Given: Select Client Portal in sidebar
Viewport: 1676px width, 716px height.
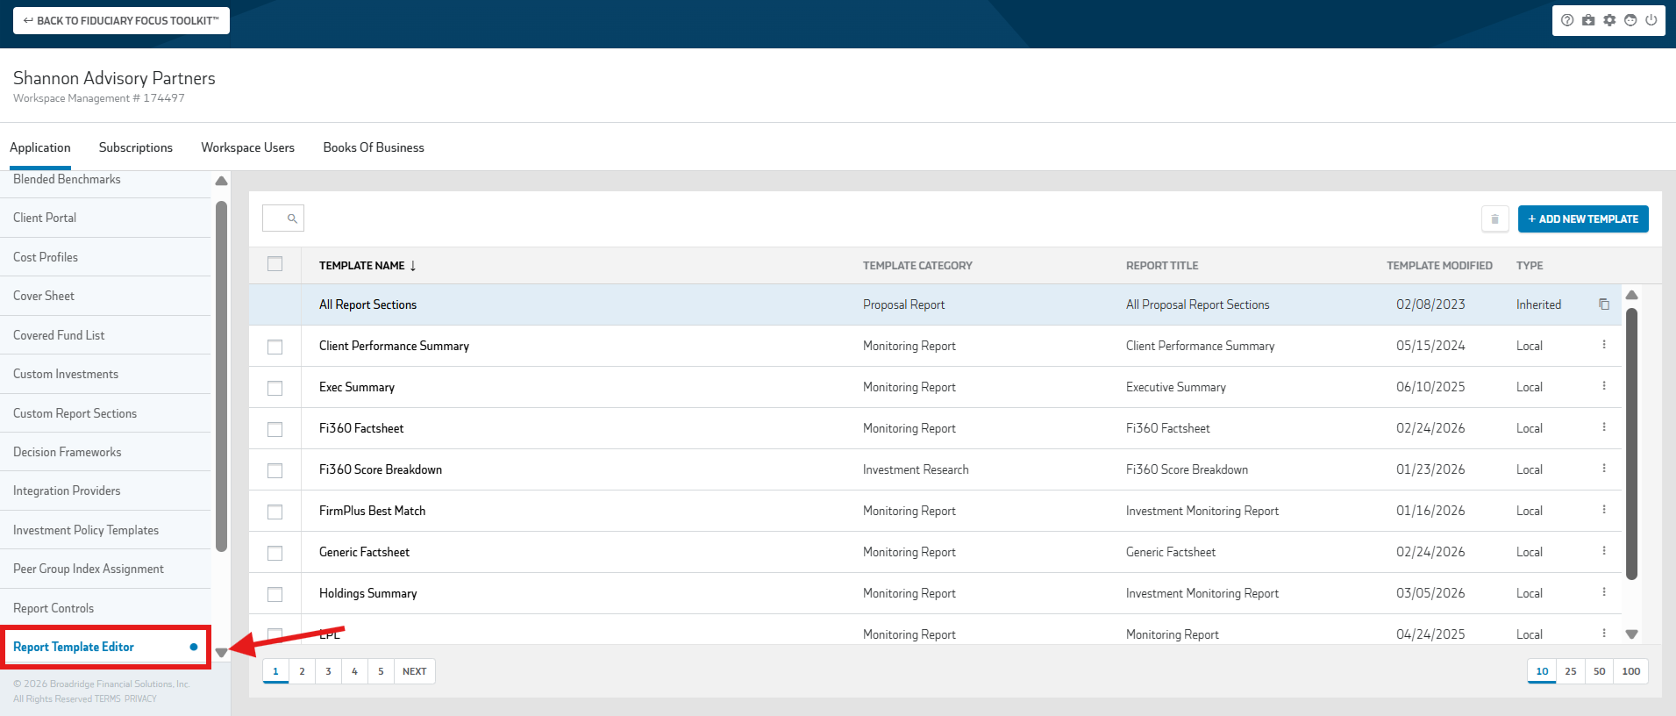Looking at the screenshot, I should pos(105,218).
